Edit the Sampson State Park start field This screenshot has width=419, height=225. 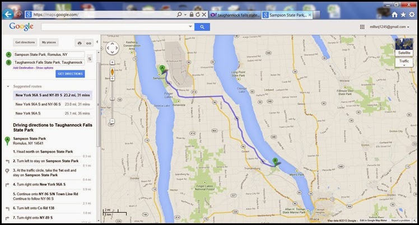coord(49,54)
